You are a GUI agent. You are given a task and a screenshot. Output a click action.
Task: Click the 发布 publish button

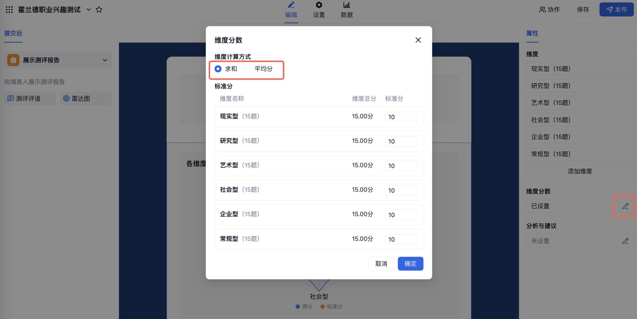coord(616,10)
